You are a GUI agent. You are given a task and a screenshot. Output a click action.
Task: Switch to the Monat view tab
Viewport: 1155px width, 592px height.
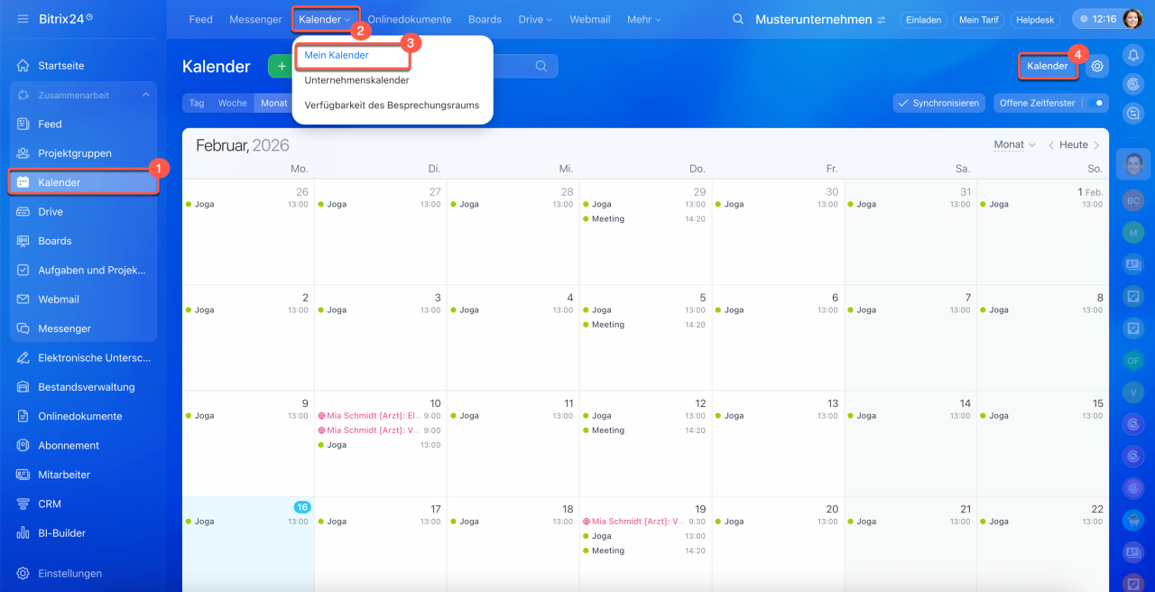coord(273,103)
